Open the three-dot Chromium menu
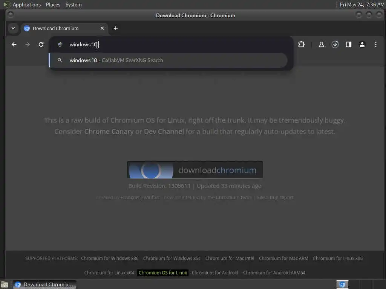The image size is (386, 289). (376, 44)
